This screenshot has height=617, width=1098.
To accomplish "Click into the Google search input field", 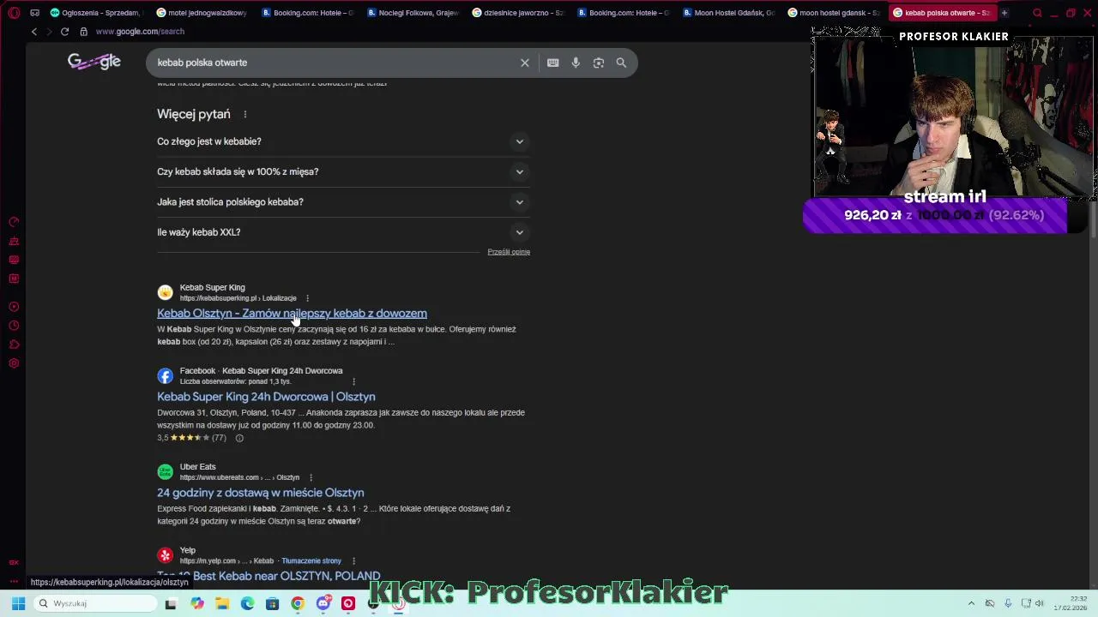I will (x=335, y=63).
